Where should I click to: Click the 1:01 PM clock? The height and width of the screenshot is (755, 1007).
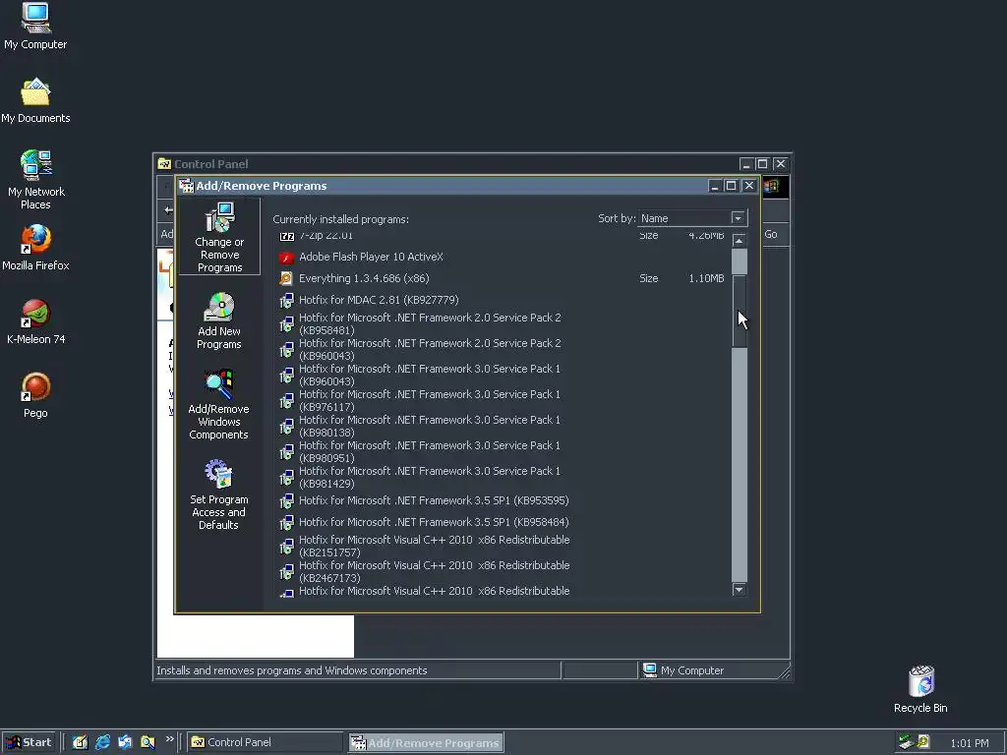pyautogui.click(x=969, y=743)
